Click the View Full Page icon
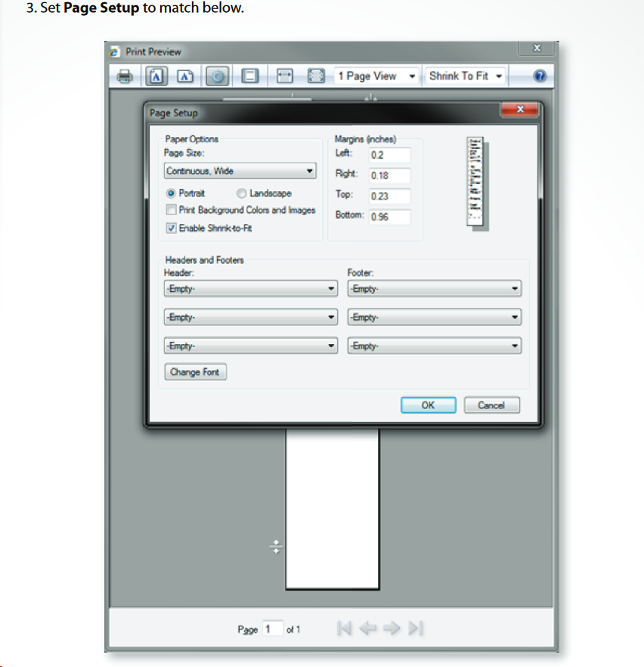644x667 pixels. click(x=316, y=76)
